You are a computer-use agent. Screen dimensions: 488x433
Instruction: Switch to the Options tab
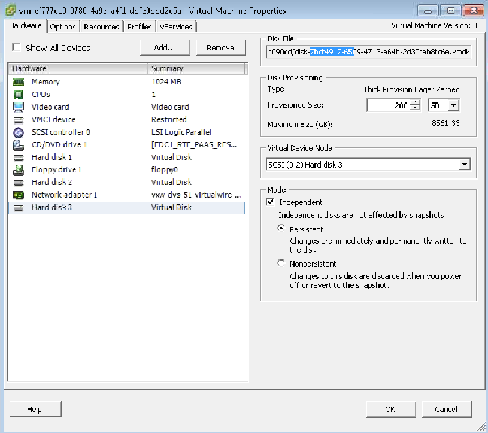pos(63,27)
